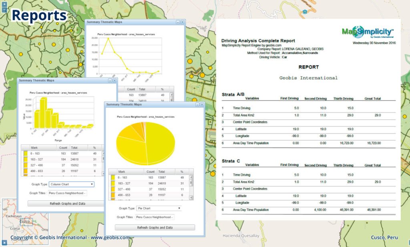Click Center Point Coordinates in Strata C

coord(250,189)
